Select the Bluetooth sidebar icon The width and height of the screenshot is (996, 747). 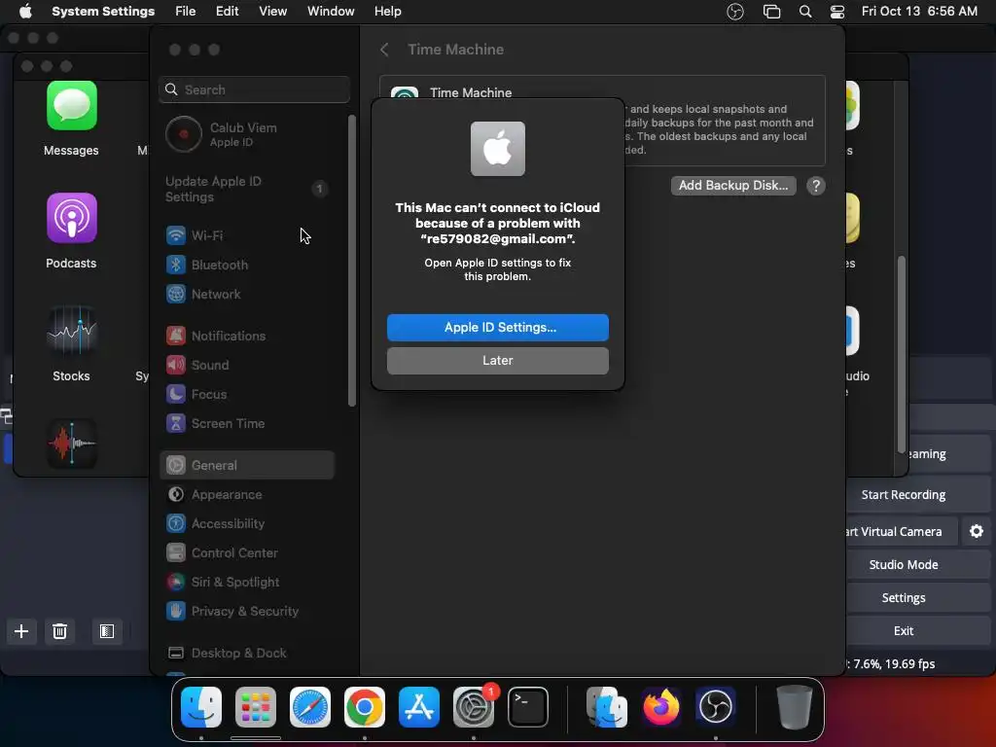pyautogui.click(x=176, y=265)
